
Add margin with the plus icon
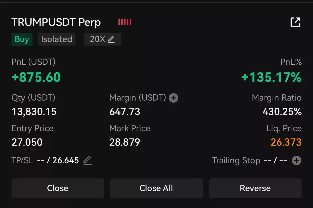[173, 98]
